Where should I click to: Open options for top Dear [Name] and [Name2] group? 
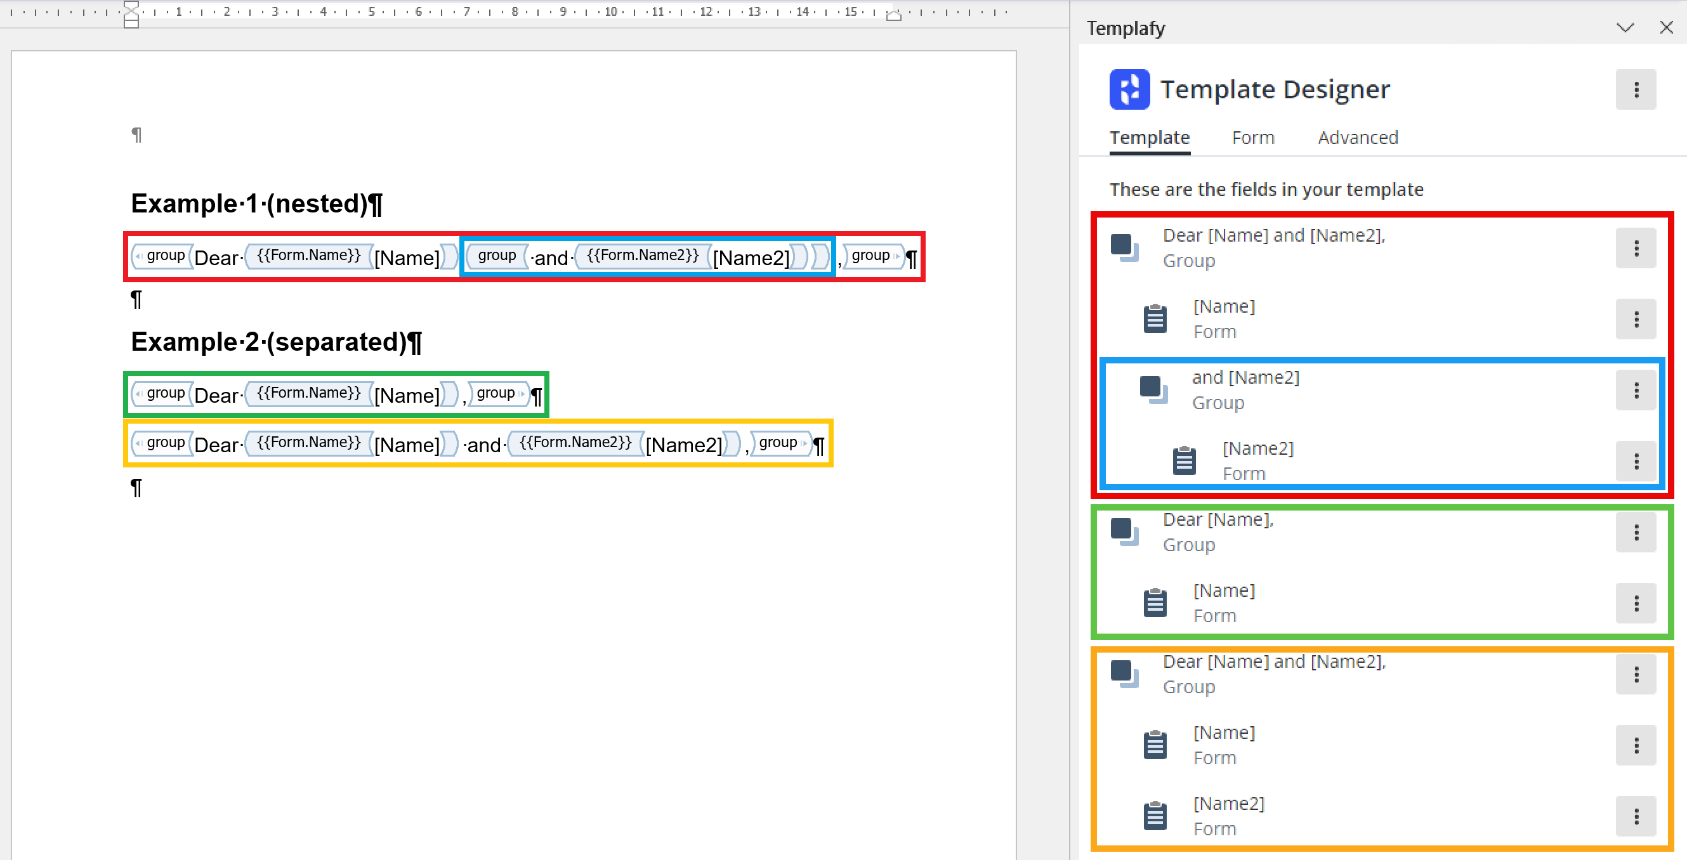1635,248
